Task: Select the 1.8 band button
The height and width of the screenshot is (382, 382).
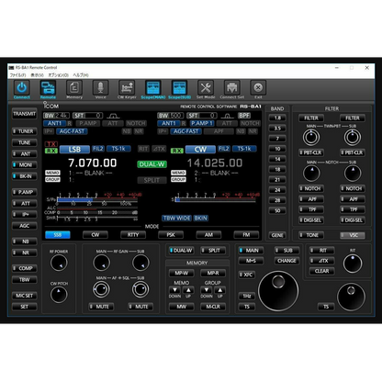Action: click(277, 118)
